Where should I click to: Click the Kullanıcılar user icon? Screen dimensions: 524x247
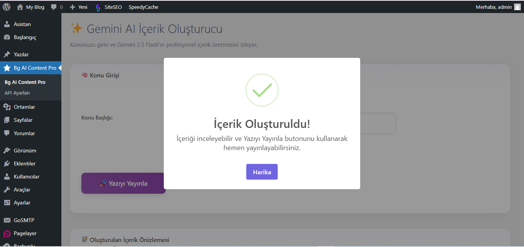[7, 177]
